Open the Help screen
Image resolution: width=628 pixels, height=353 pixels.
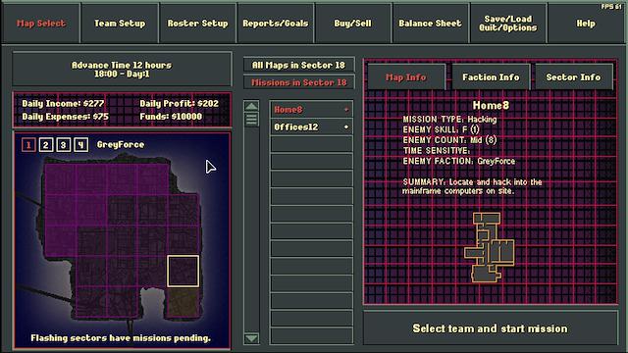(x=586, y=24)
